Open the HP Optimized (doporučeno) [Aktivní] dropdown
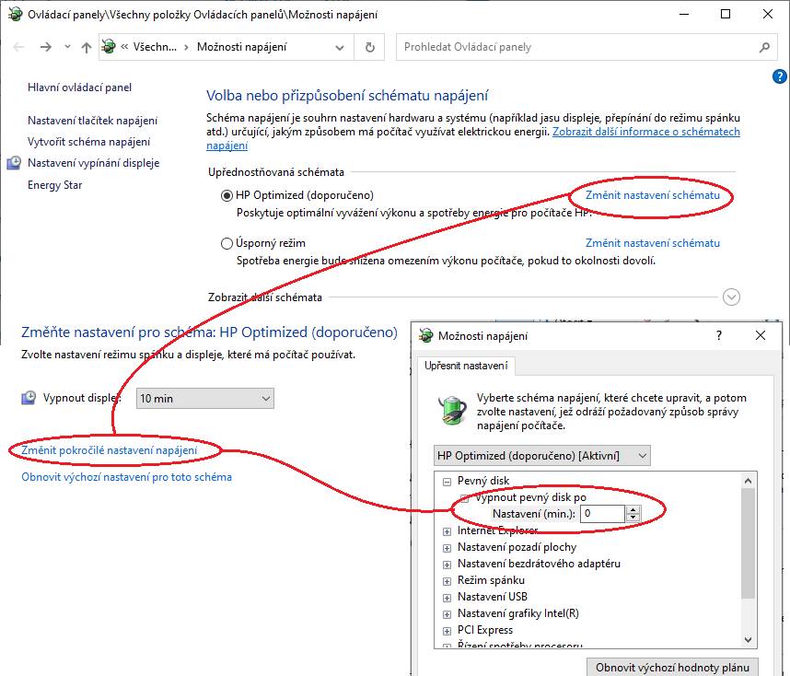This screenshot has height=676, width=790. [542, 456]
